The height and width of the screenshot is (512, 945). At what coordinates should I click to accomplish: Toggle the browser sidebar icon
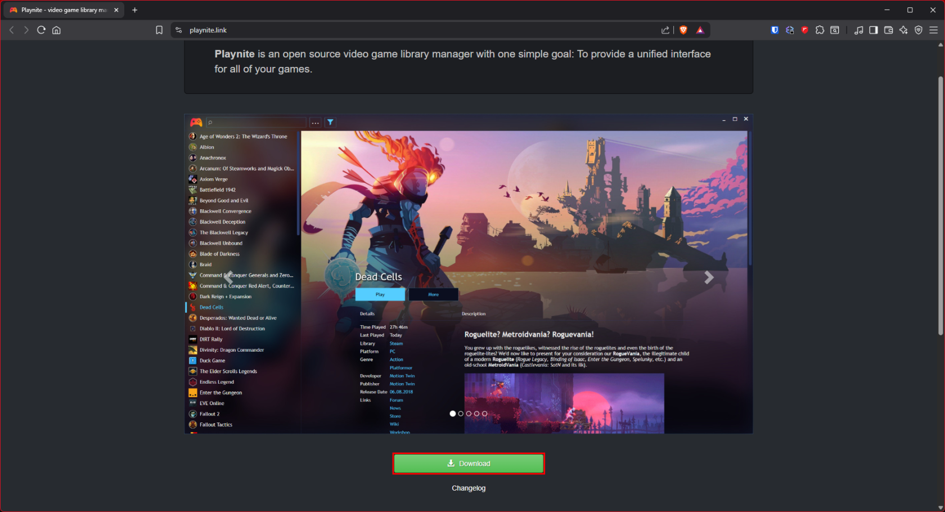tap(874, 30)
